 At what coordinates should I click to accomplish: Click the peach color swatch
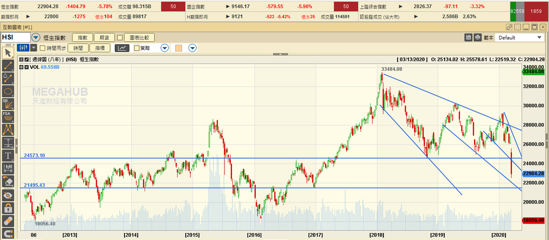point(179,48)
